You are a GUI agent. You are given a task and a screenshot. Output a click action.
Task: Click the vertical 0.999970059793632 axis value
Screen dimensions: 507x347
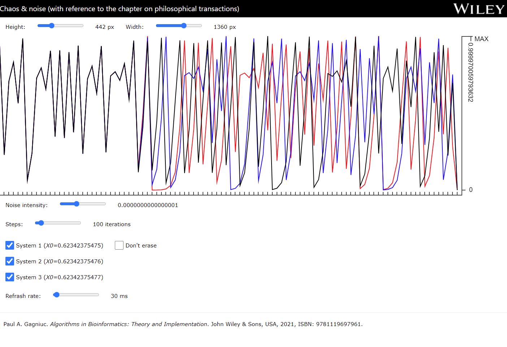coord(471,72)
